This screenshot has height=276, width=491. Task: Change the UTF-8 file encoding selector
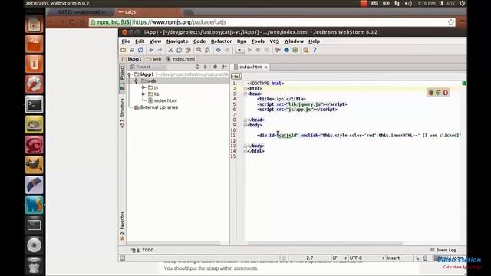tap(367, 258)
